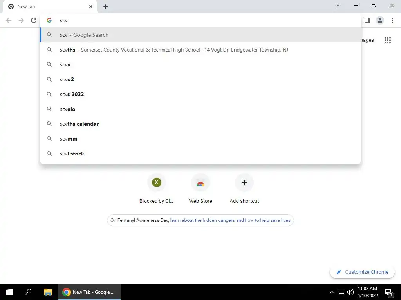This screenshot has height=300, width=401.
Task: Choose the 'scvths calendar' suggestion
Action: click(200, 124)
